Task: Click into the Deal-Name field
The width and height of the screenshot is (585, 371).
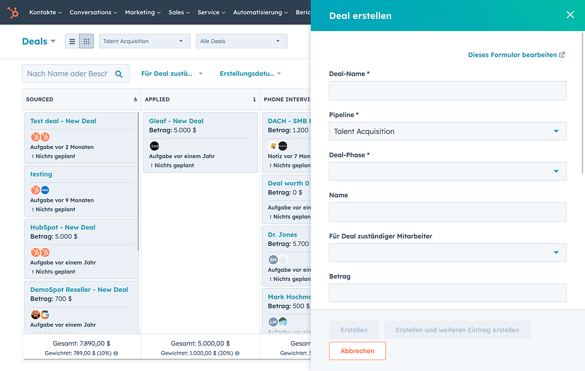Action: (x=447, y=90)
